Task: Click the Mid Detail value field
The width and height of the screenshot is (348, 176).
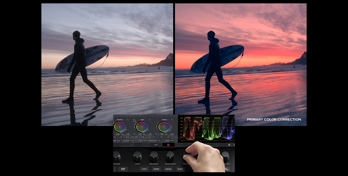Action: (159, 141)
